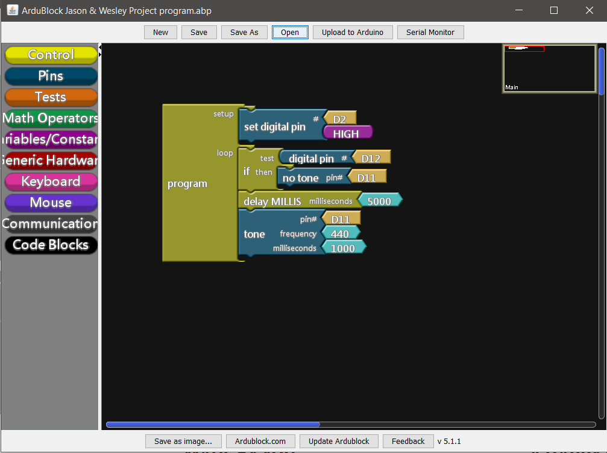The height and width of the screenshot is (453, 607).
Task: Launch the Serial Monitor
Action: [430, 32]
